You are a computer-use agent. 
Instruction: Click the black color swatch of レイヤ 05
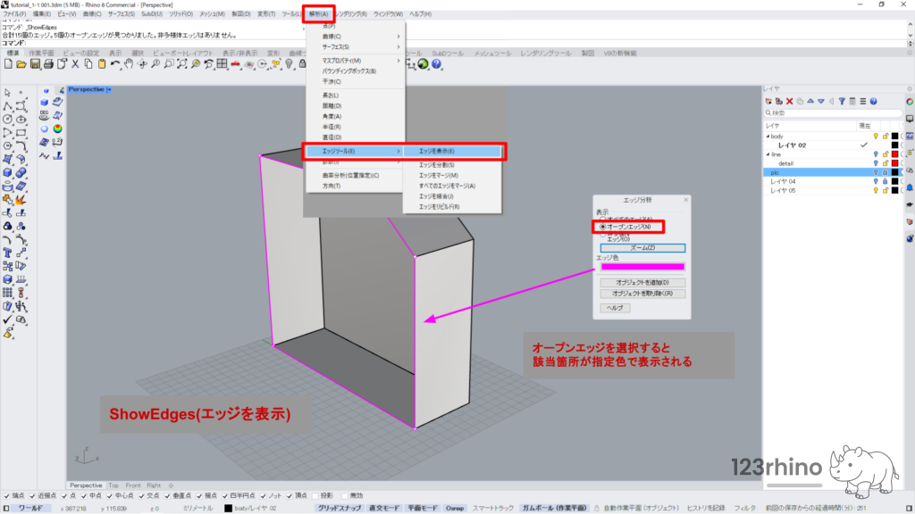click(894, 191)
